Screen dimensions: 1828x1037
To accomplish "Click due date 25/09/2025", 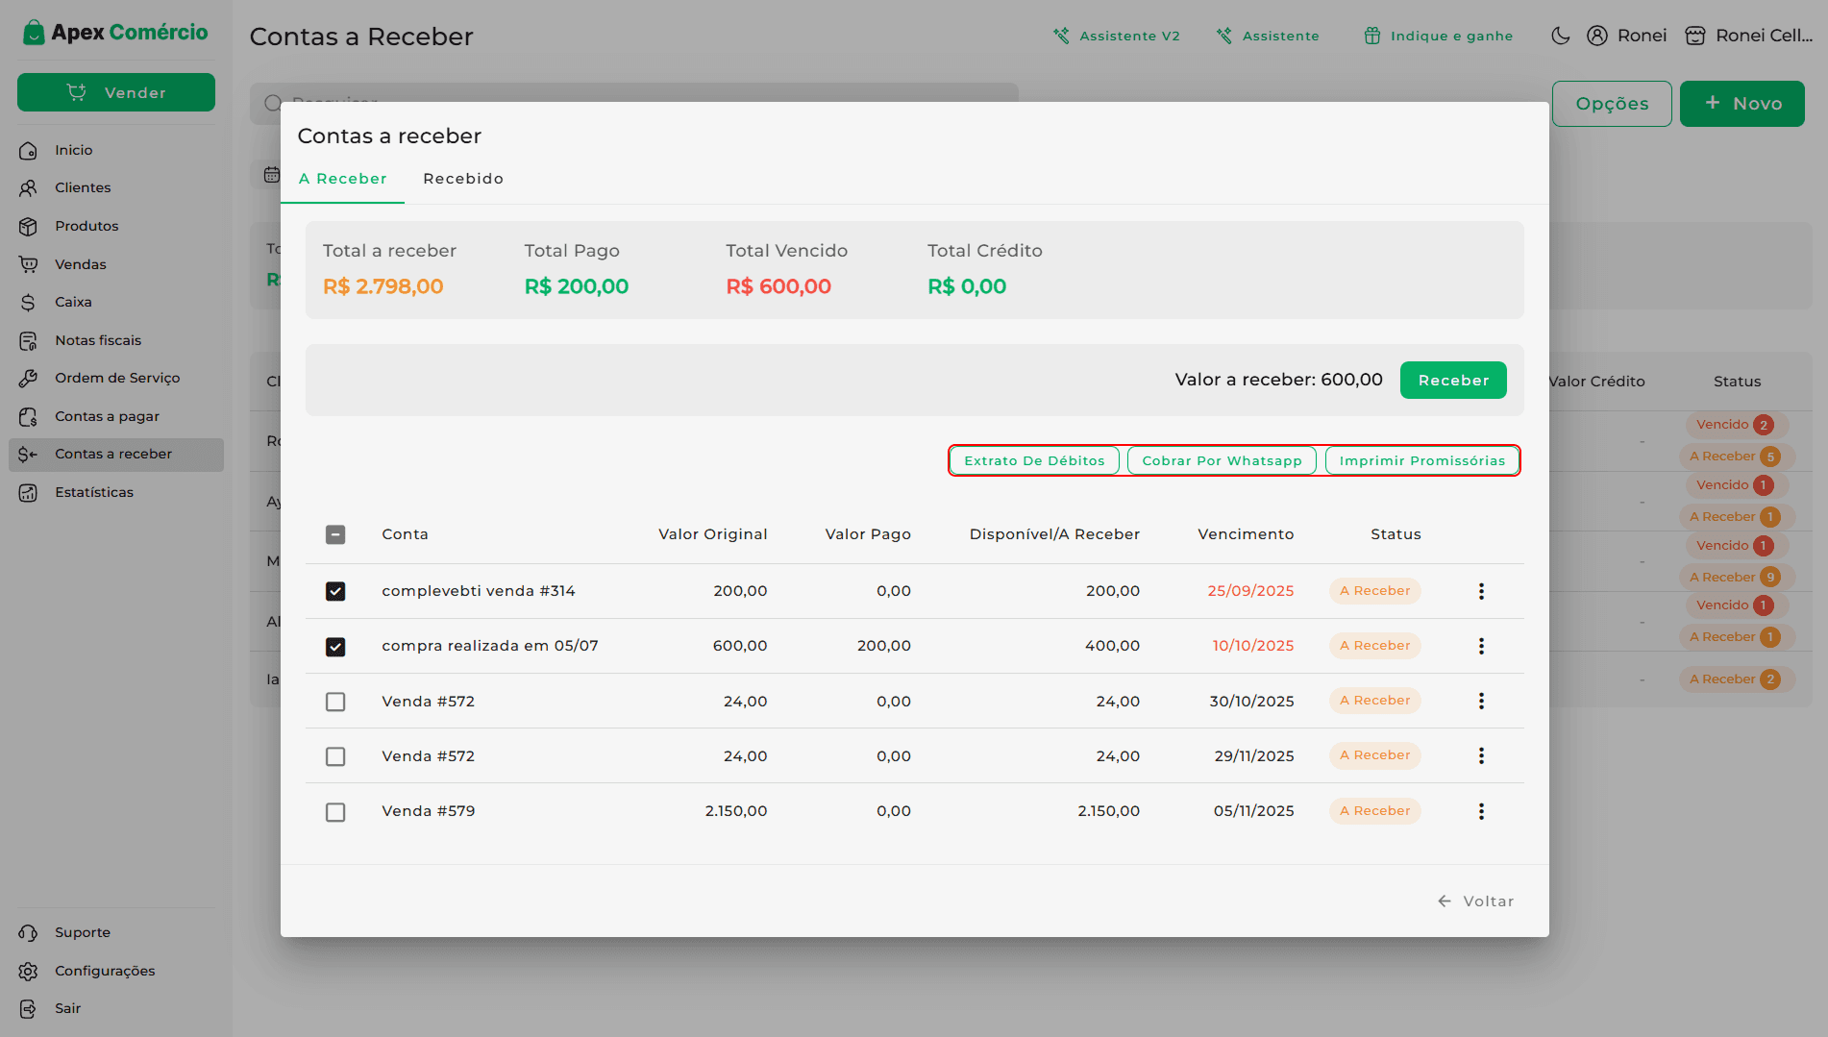I will coord(1250,591).
